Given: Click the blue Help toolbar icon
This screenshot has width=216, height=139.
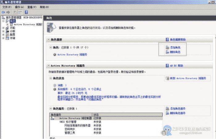Looking at the screenshot, I should click(x=27, y=12).
